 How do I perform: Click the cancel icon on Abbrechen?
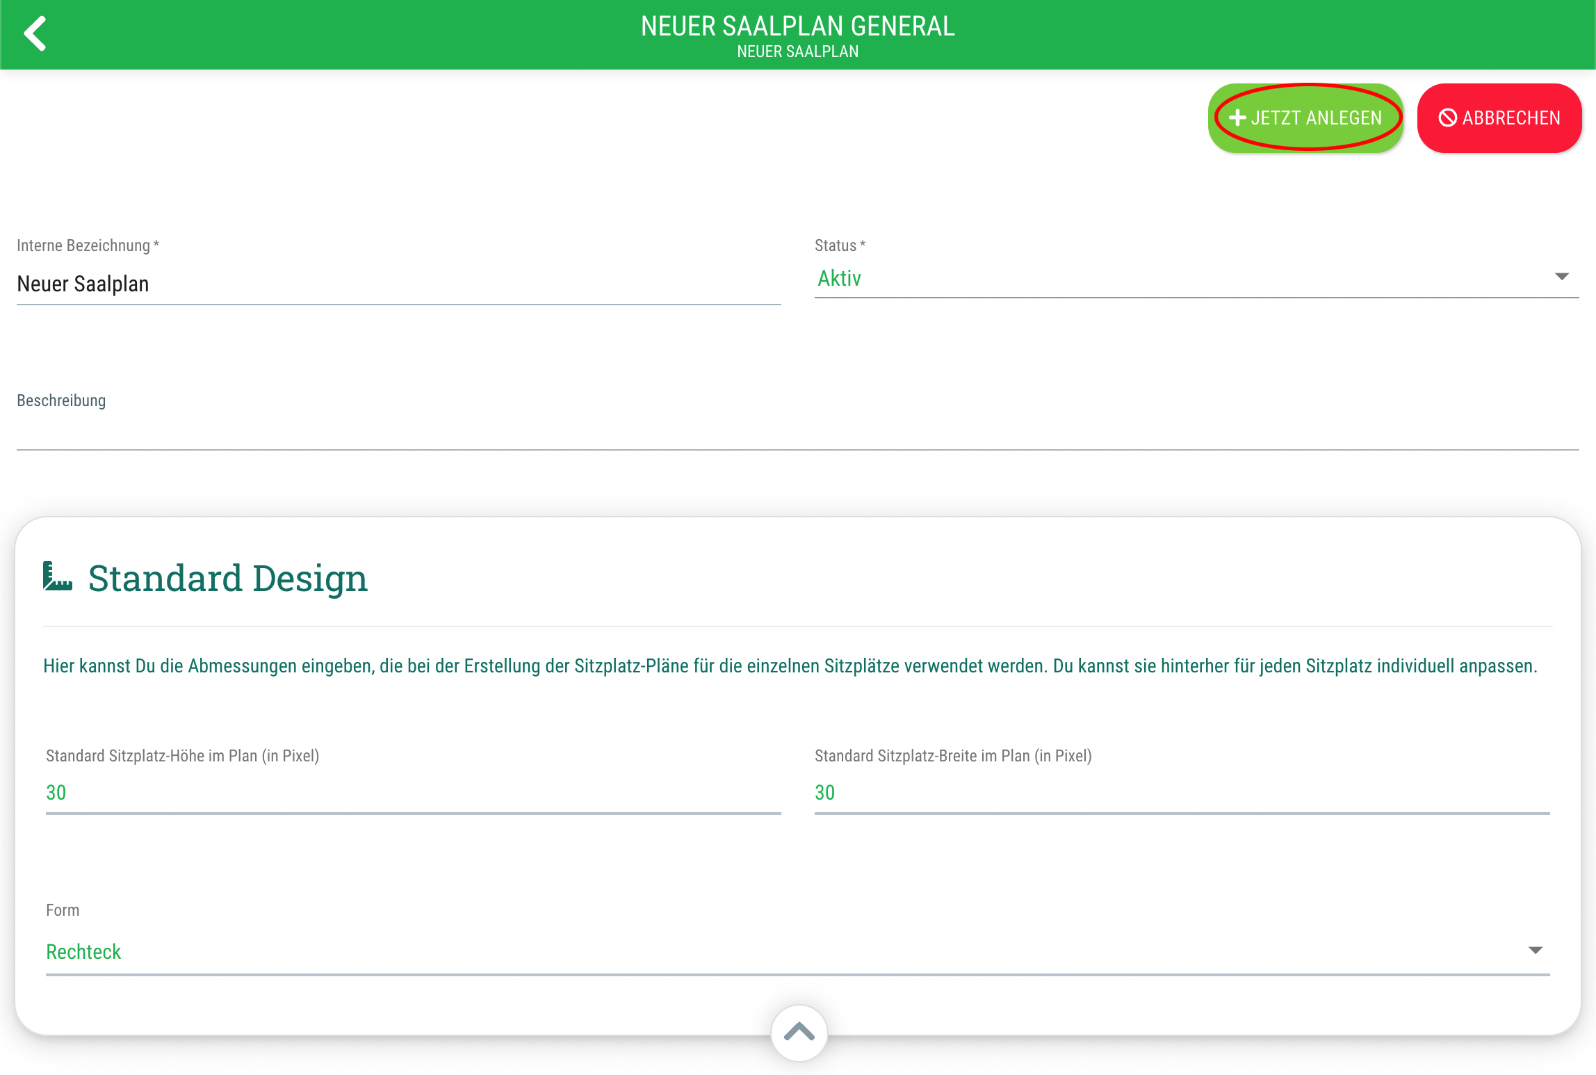(1447, 118)
